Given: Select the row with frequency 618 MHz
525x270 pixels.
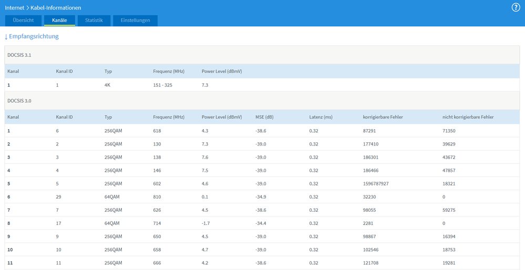Looking at the screenshot, I should coord(157,131).
